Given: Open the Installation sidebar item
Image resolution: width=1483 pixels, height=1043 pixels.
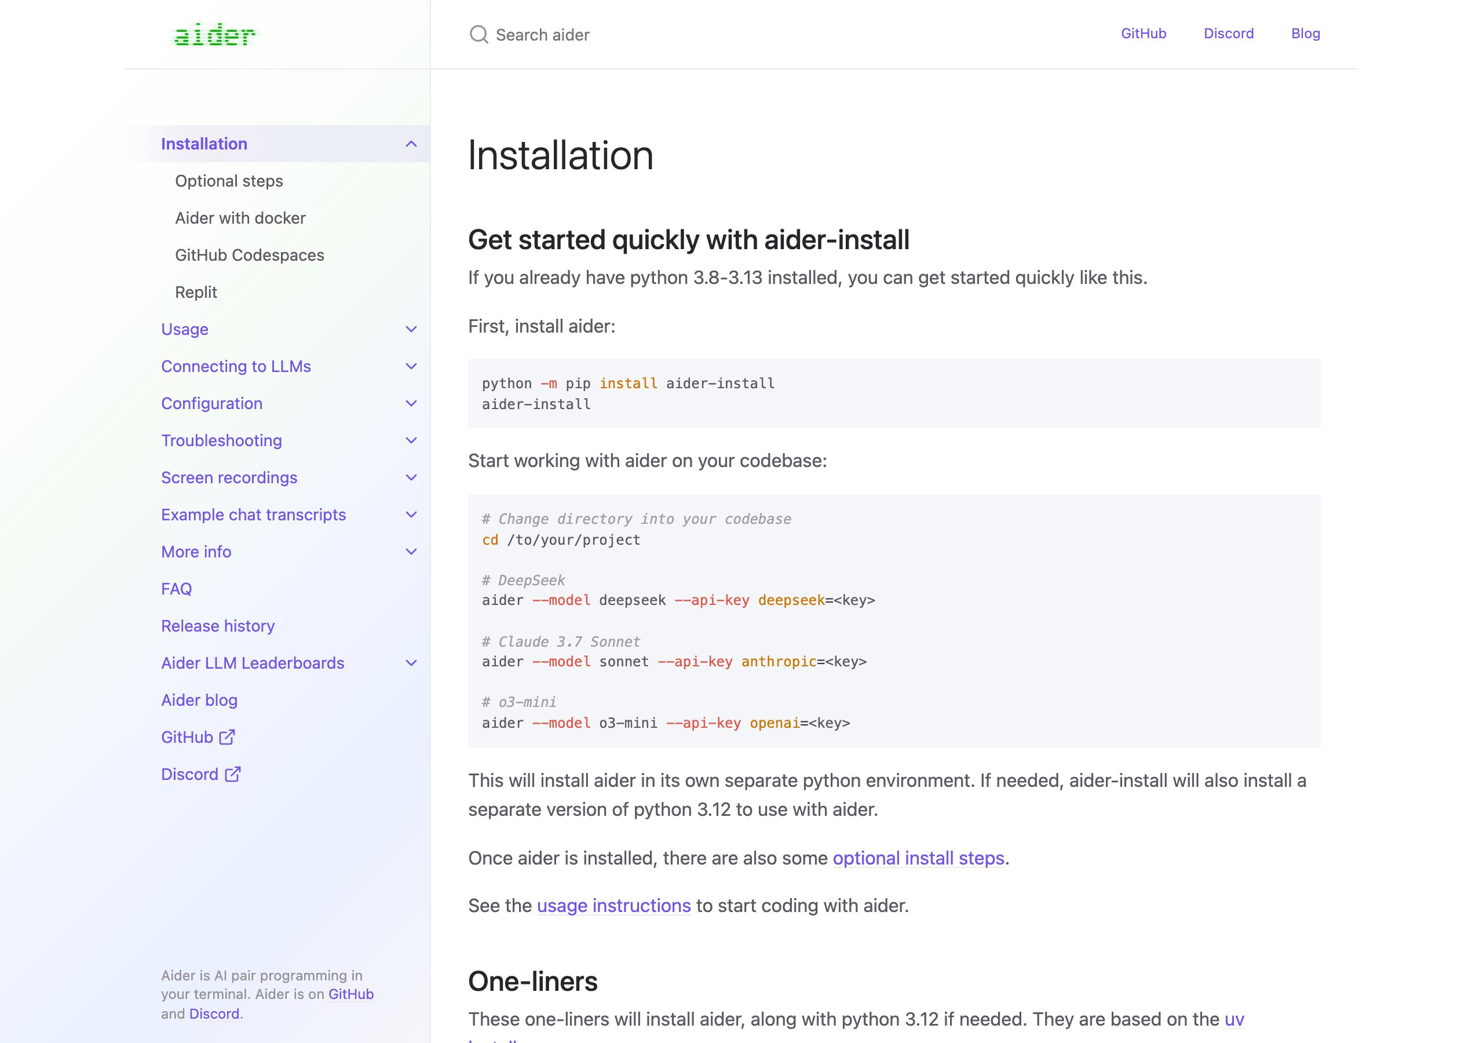Looking at the screenshot, I should [204, 144].
